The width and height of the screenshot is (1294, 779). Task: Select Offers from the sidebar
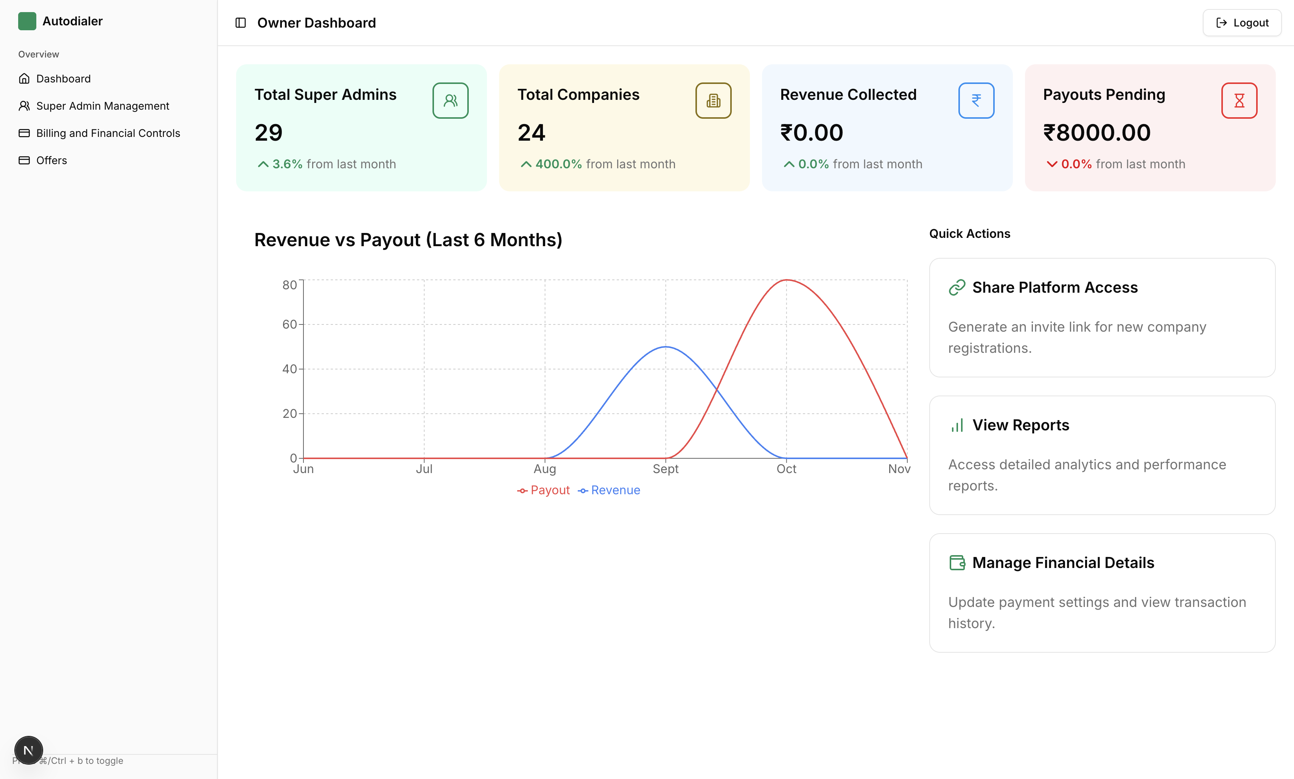click(51, 160)
